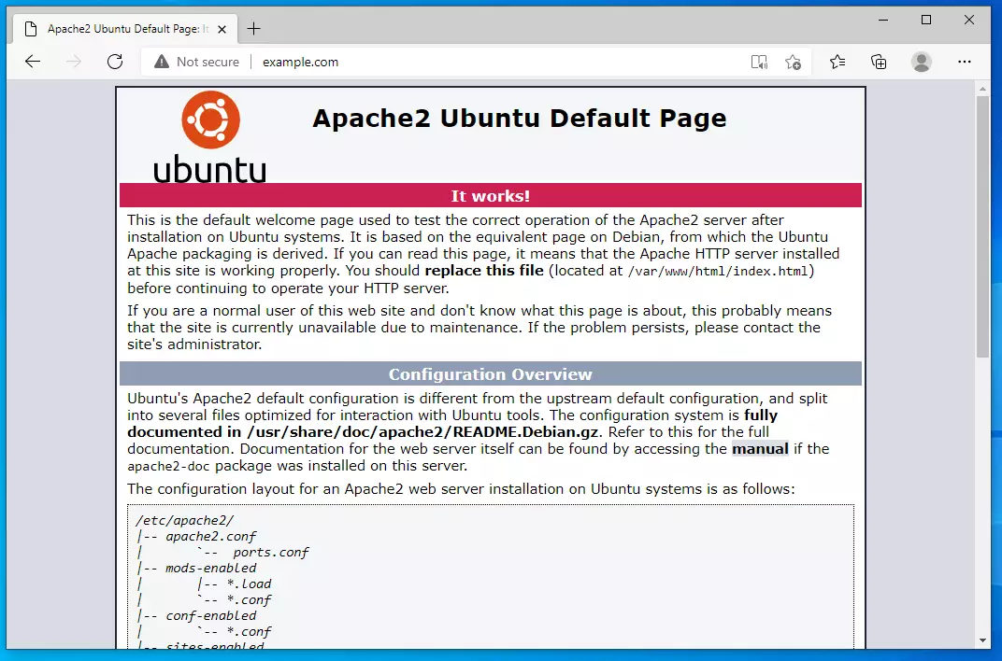This screenshot has width=1002, height=661.
Task: Open the Settings and more ellipsis menu
Action: (x=965, y=62)
